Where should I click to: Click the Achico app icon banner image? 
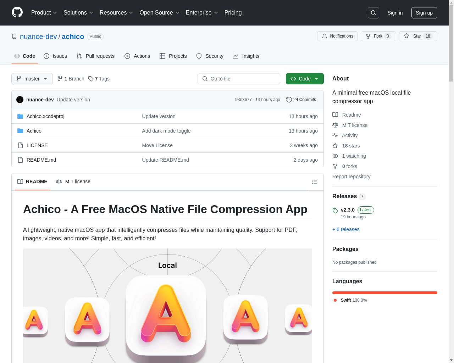pos(167,306)
